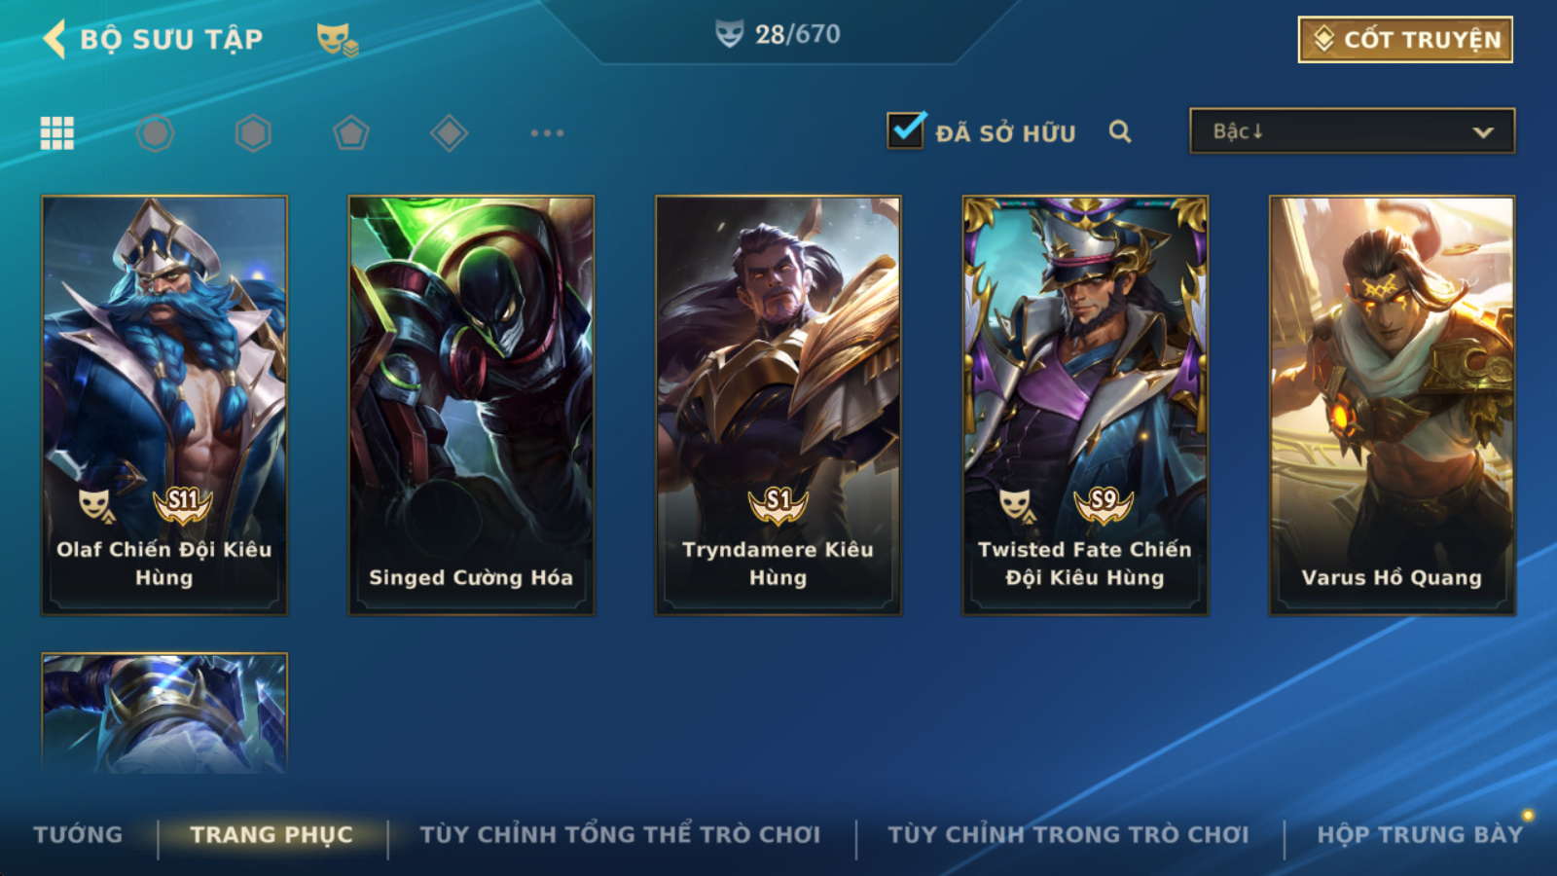Show more filters with three dots
Screen dimensions: 1557x876
pyautogui.click(x=547, y=133)
